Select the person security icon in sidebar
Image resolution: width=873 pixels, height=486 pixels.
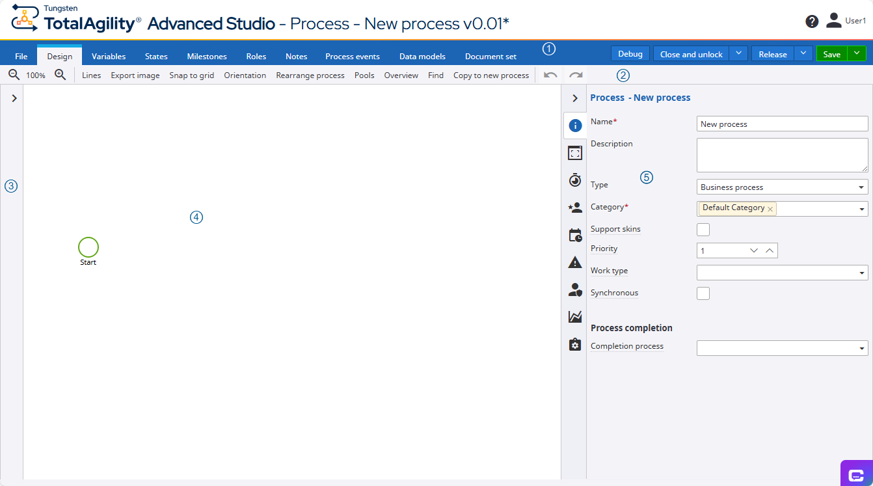pos(575,290)
